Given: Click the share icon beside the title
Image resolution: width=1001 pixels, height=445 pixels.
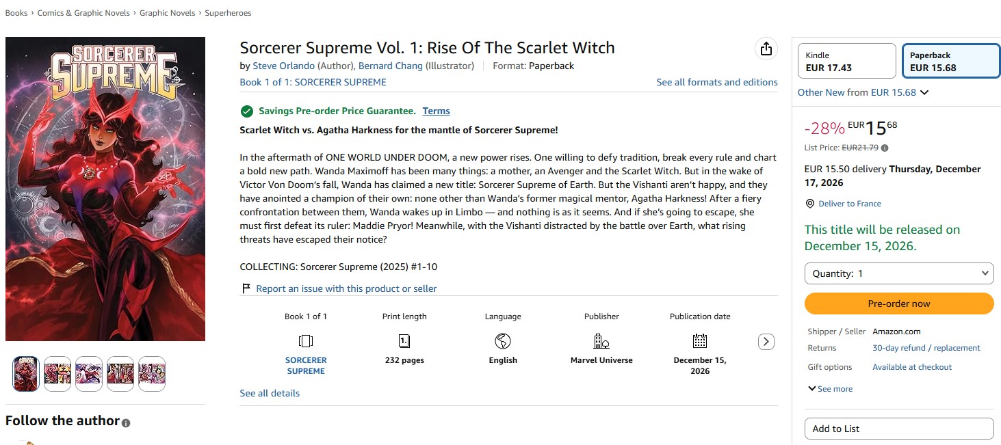Looking at the screenshot, I should (x=766, y=49).
